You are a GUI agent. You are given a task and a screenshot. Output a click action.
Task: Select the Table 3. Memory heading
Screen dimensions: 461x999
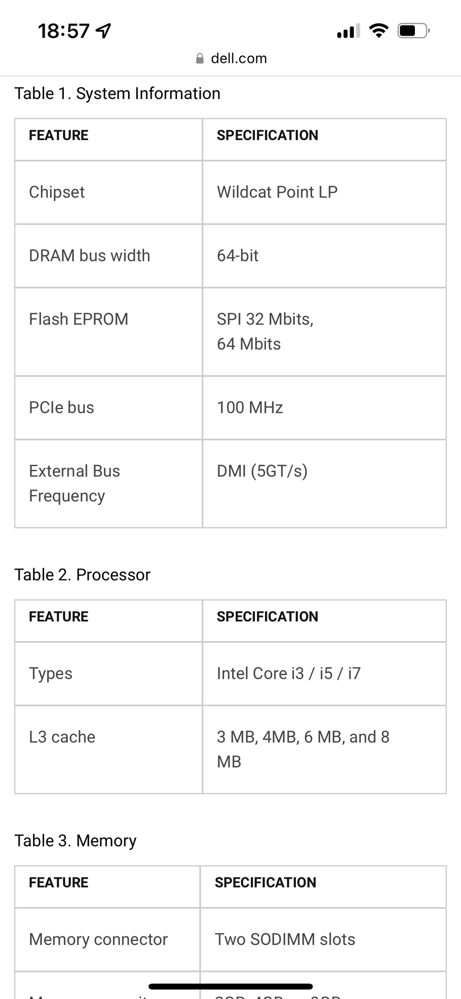pos(75,840)
